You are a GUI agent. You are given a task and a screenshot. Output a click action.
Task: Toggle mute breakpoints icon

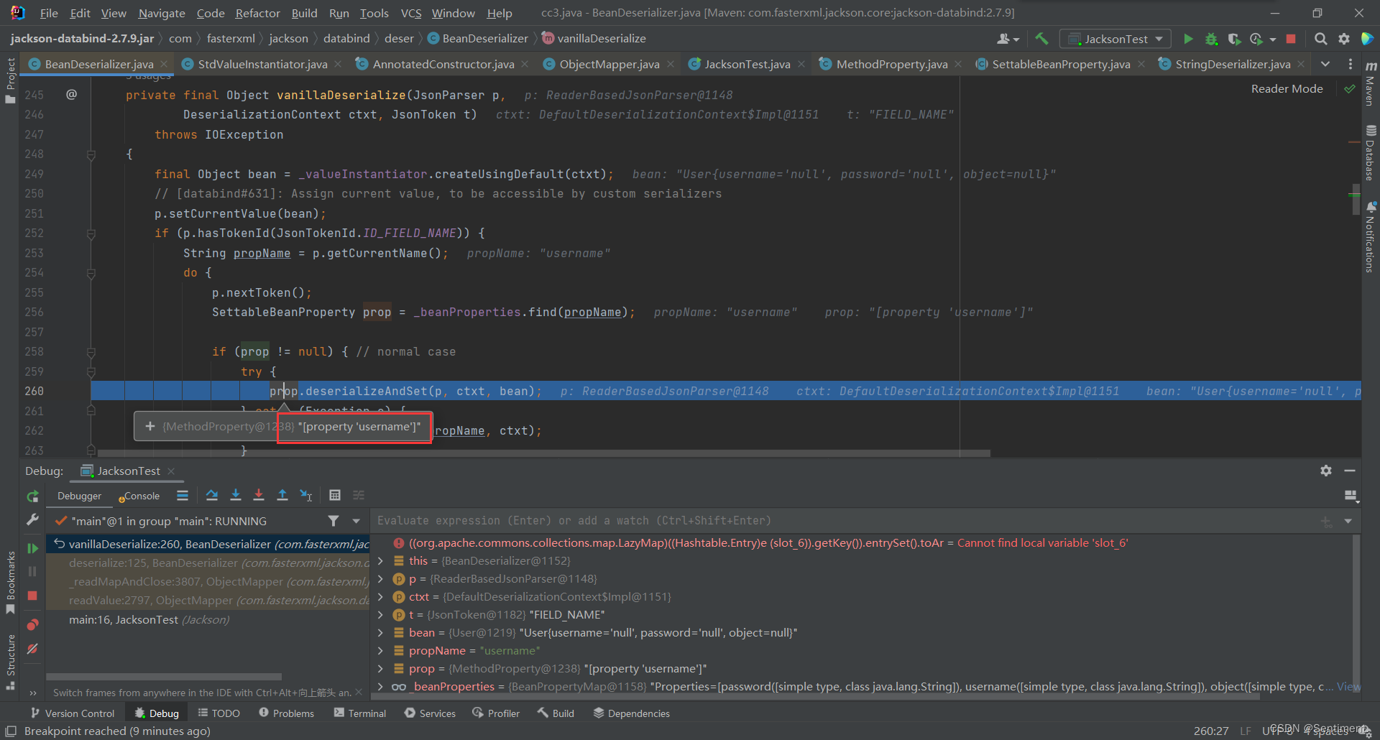point(32,649)
